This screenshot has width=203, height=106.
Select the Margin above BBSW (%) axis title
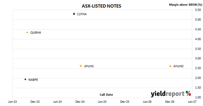tap(186, 5)
